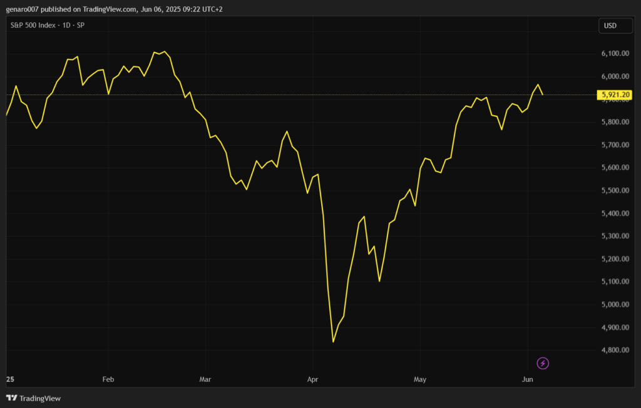This screenshot has height=408, width=641.
Task: Click the 6,100.00 price axis label
Action: (613, 54)
